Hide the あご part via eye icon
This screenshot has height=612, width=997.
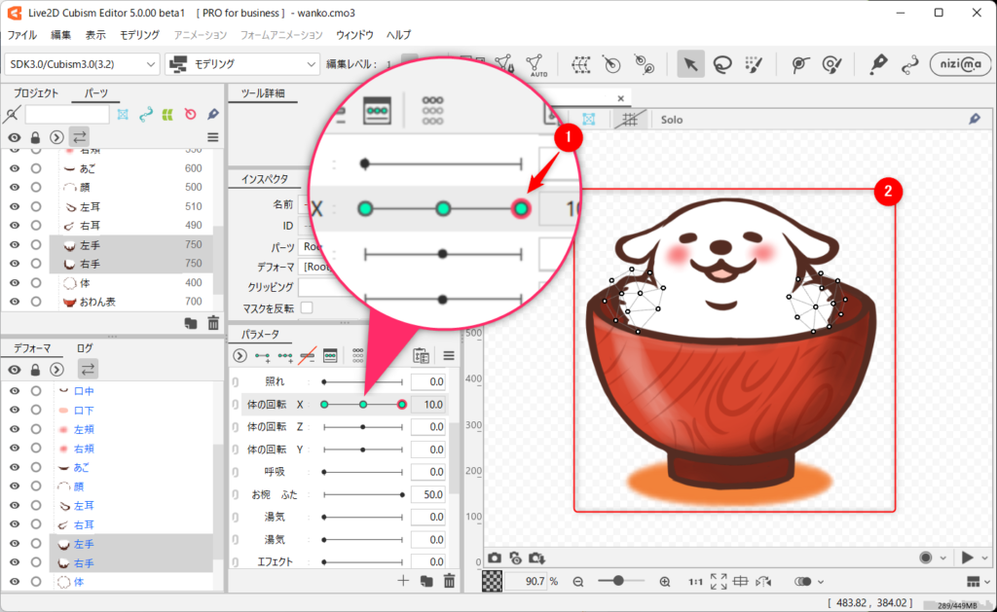[15, 168]
